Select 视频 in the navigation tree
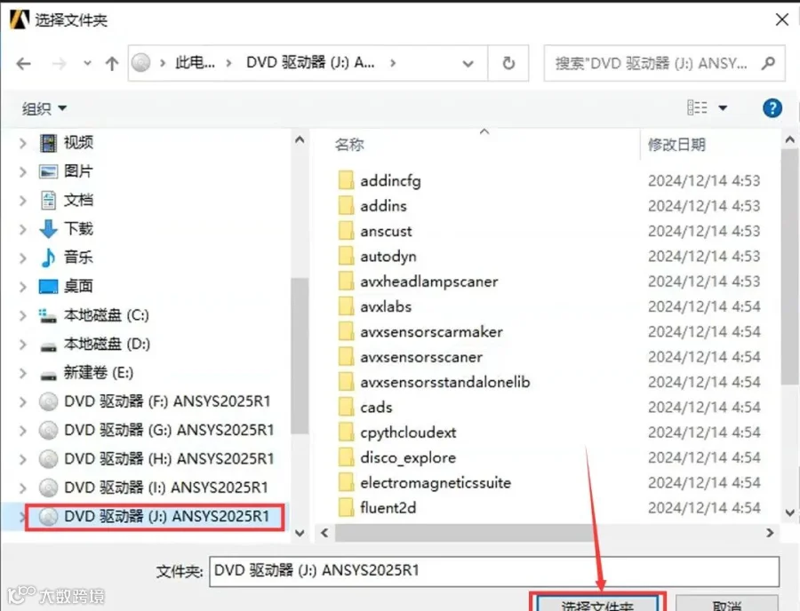This screenshot has width=800, height=611. tap(78, 143)
